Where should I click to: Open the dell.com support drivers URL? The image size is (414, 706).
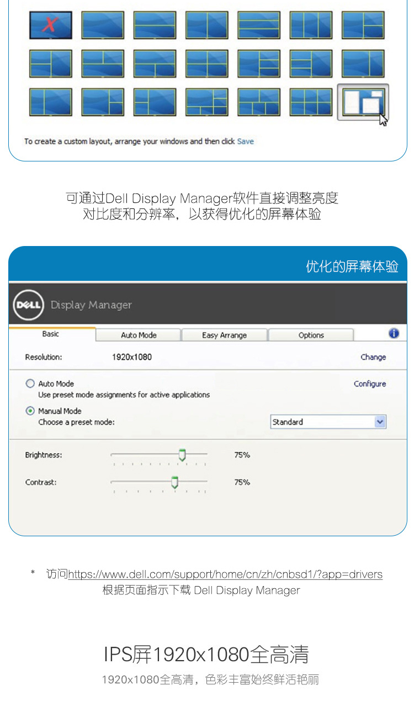coord(225,574)
